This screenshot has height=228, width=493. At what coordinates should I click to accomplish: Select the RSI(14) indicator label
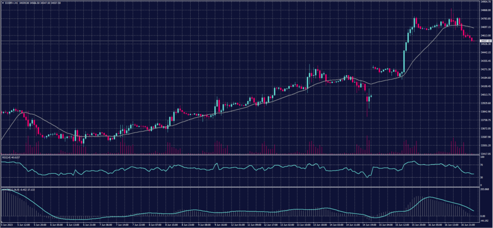pyautogui.click(x=8, y=157)
